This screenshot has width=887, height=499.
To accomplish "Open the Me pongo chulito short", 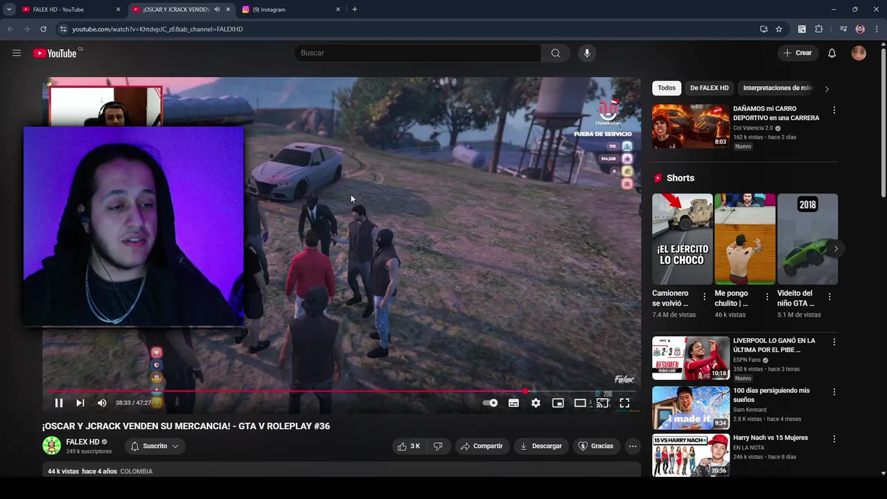I will (745, 239).
